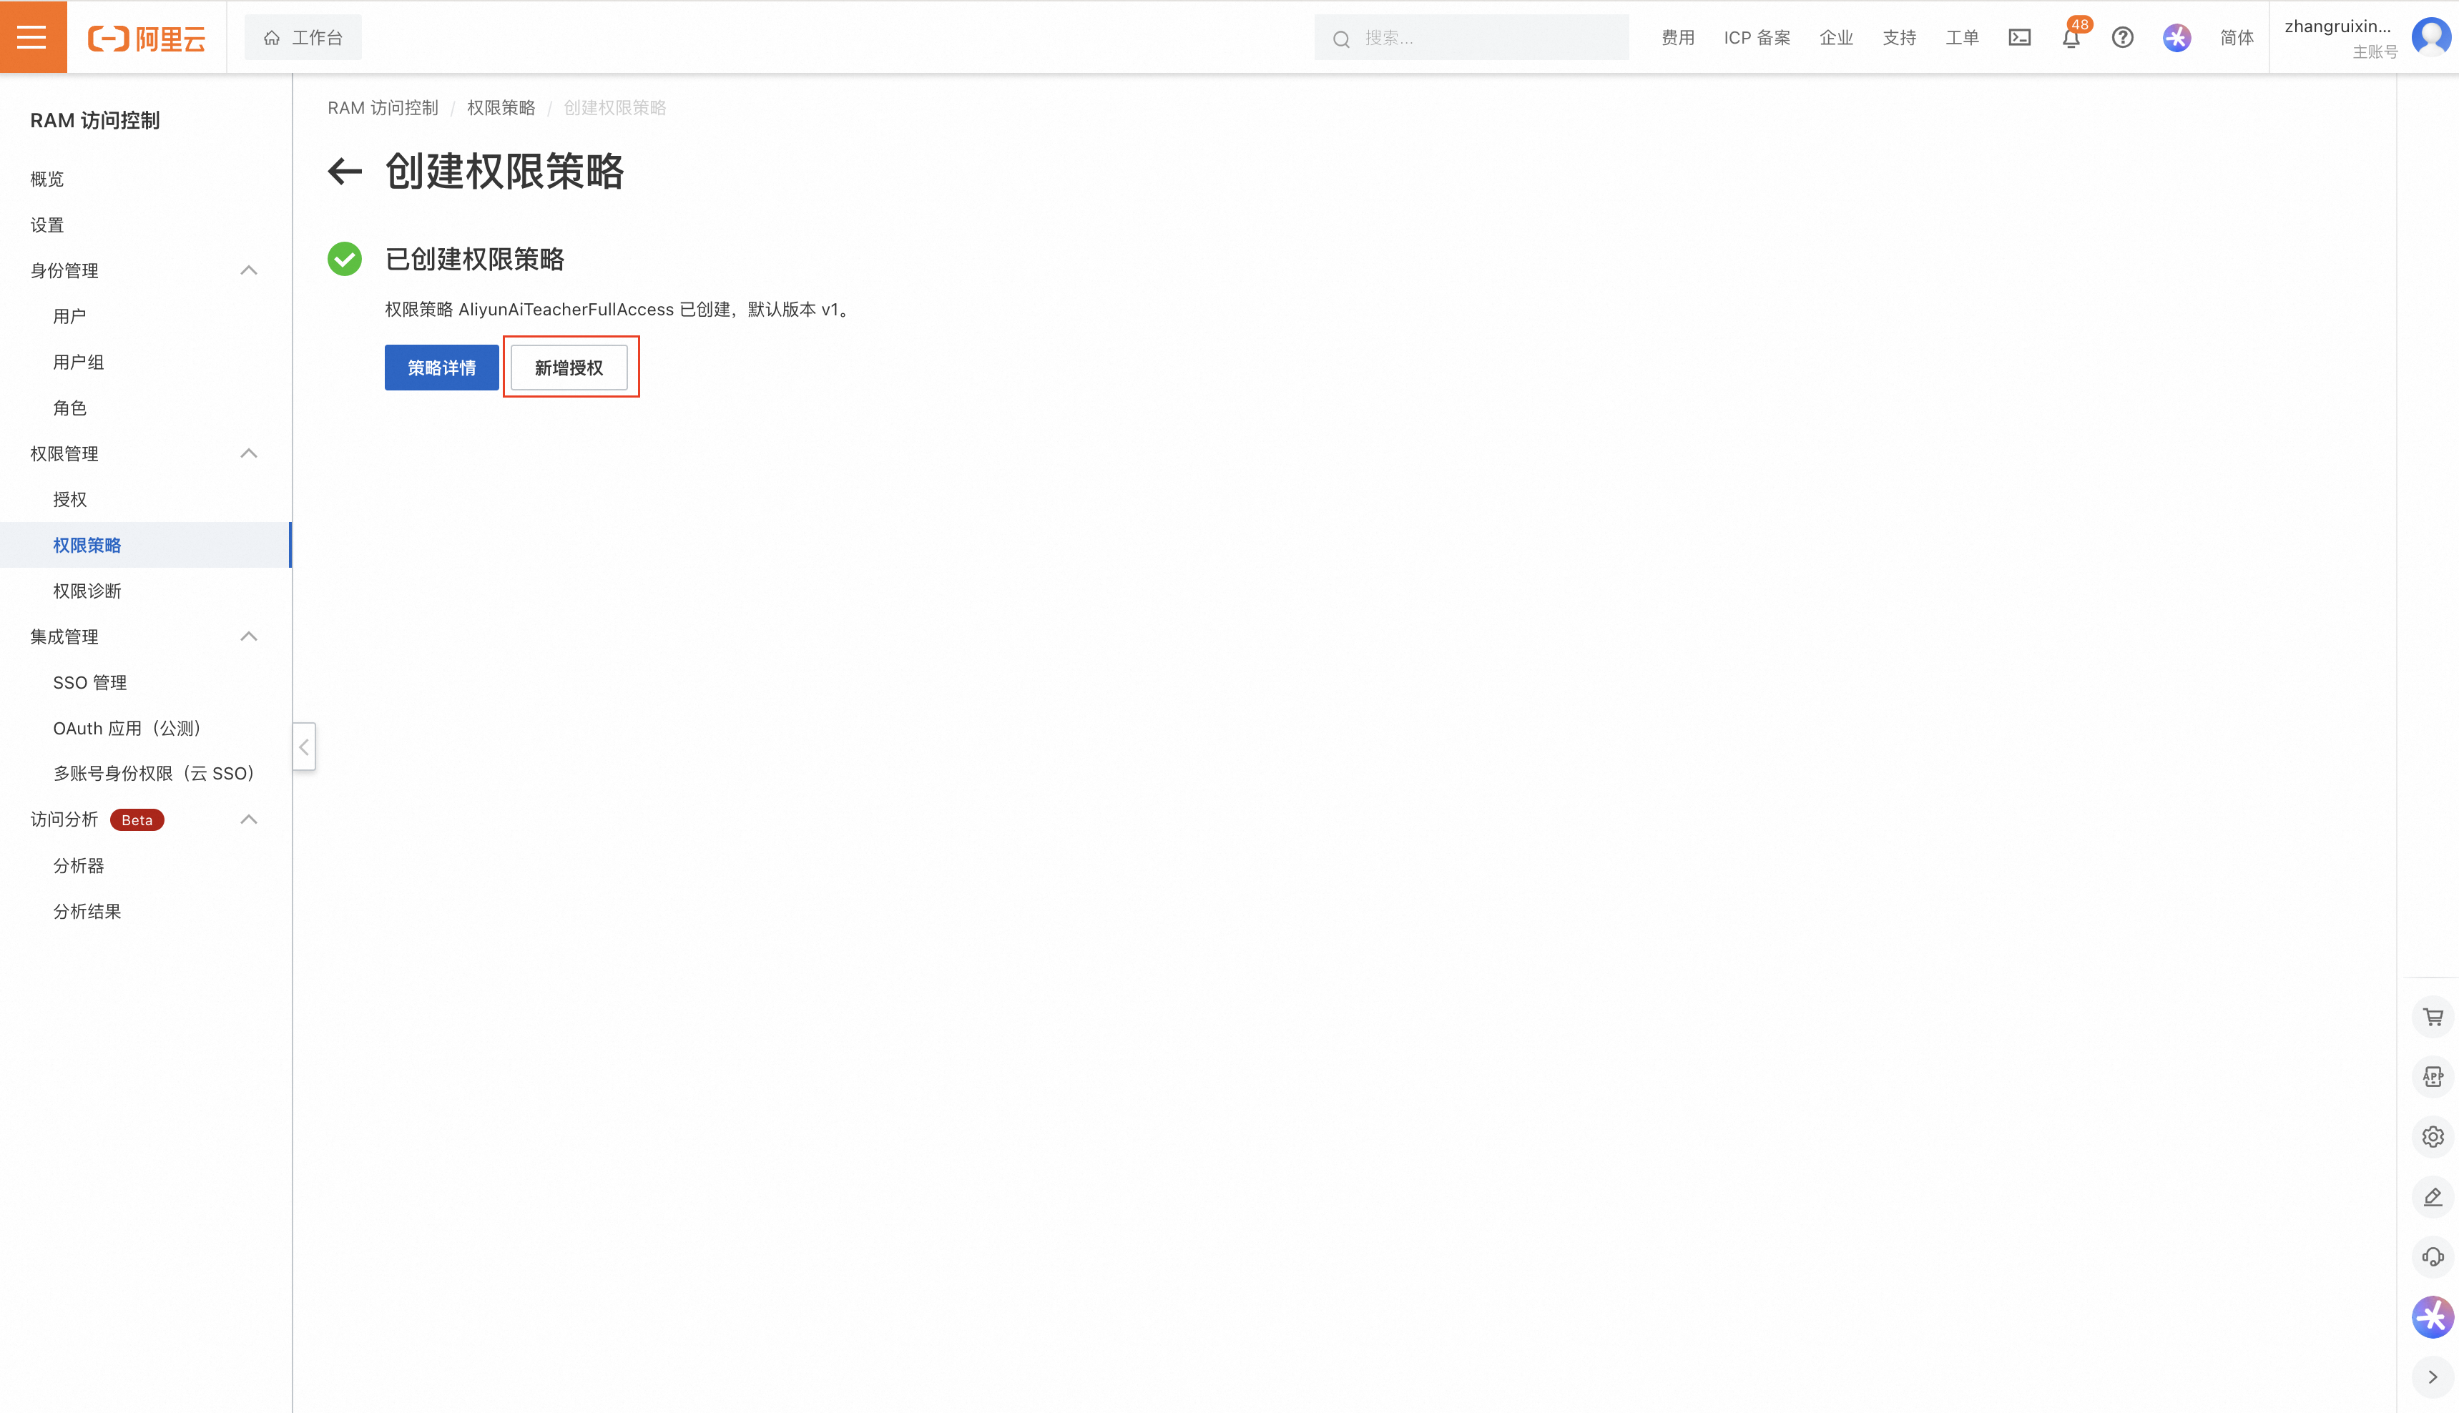Open 用户 in the sidebar menu
The image size is (2459, 1413).
tap(70, 316)
